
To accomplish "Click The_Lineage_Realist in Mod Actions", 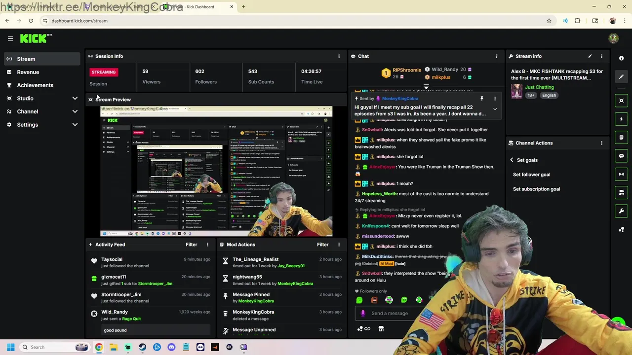I will (255, 259).
